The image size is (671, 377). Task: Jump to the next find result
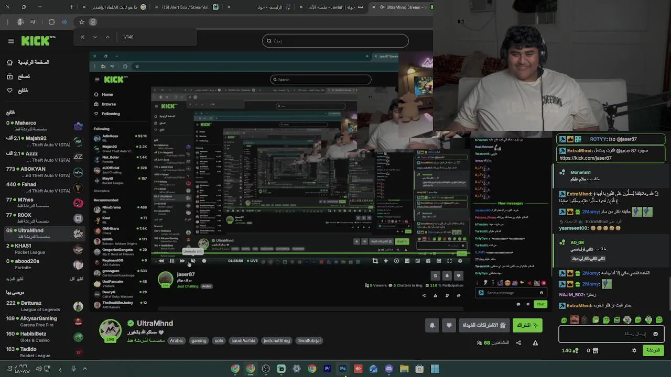(x=95, y=37)
